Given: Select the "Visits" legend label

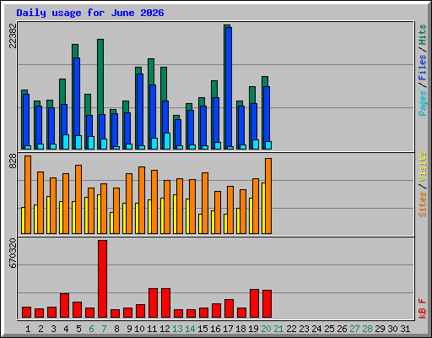Looking at the screenshot, I should [423, 167].
